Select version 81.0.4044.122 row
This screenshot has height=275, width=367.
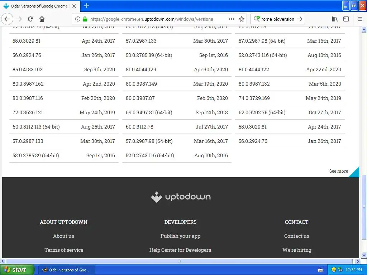(290, 69)
